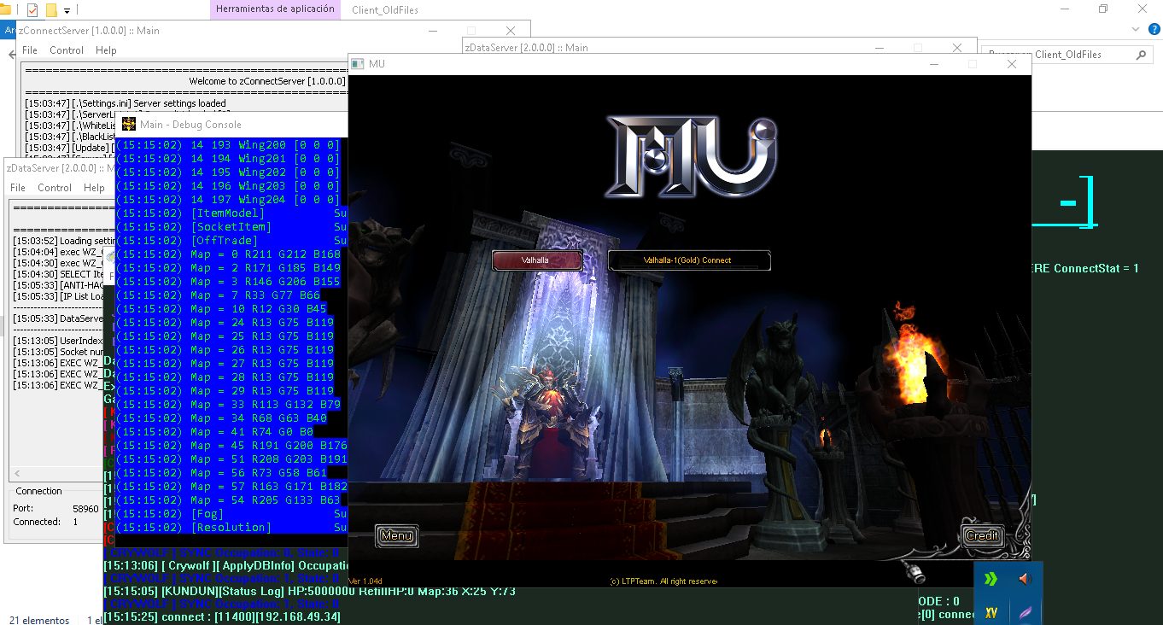Click the speaker volume tray icon
This screenshot has height=625, width=1163.
point(1024,580)
